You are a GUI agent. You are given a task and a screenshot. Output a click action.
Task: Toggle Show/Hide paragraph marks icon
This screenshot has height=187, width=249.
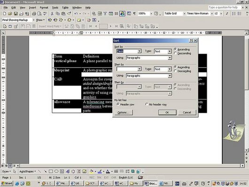pyautogui.click(x=134, y=14)
